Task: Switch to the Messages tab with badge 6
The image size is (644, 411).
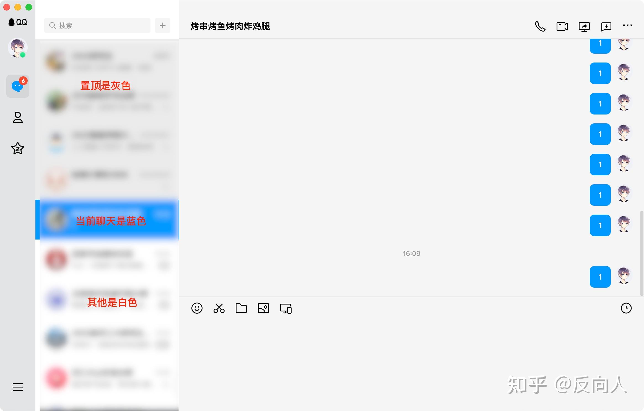Action: 17,86
